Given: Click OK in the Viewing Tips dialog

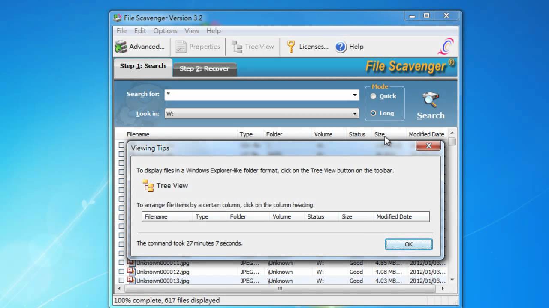Looking at the screenshot, I should coord(409,244).
